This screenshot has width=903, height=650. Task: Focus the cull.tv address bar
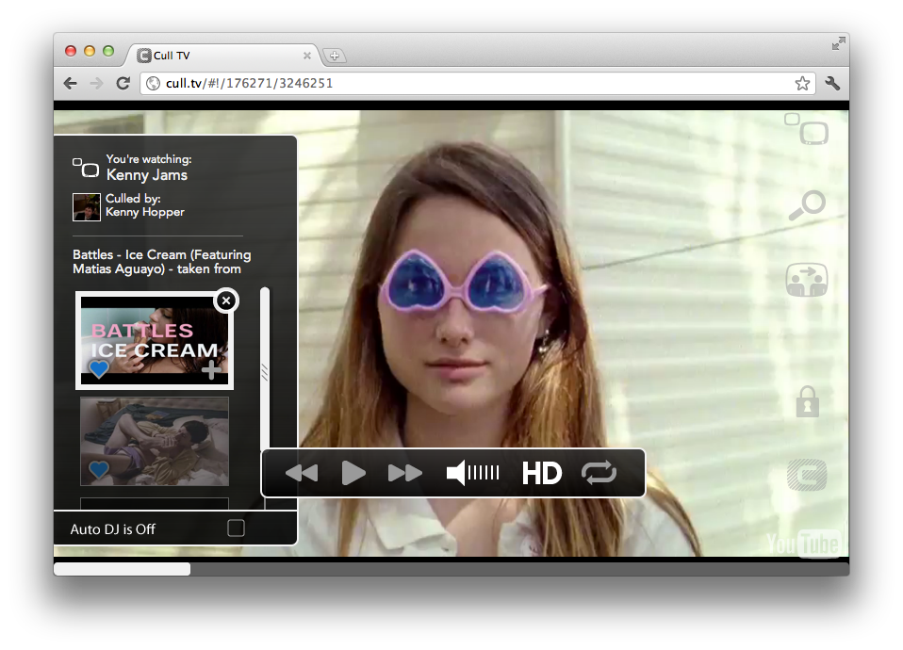478,84
